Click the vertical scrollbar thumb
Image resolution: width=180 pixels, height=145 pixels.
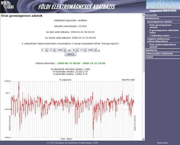144,44
